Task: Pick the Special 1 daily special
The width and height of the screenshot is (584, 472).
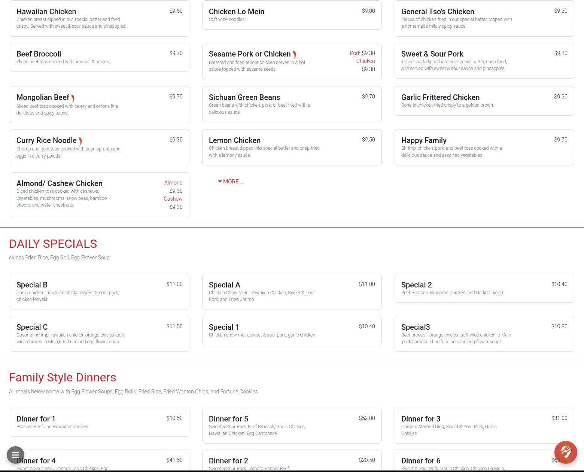Action: [292, 331]
